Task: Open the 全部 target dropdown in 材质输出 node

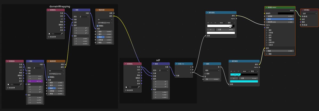Action: coord(309,13)
